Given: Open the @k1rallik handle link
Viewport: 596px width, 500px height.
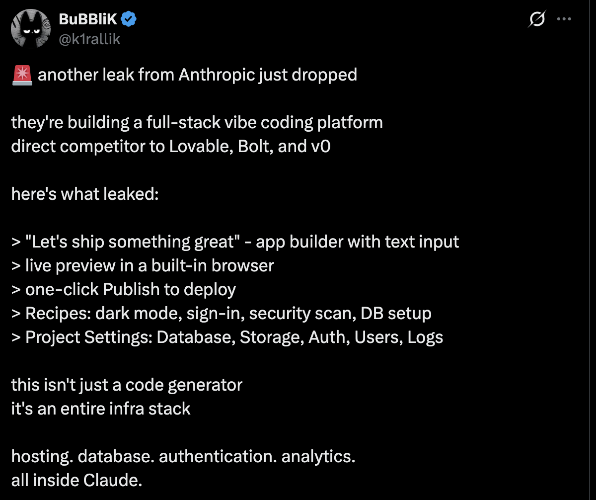Looking at the screenshot, I should coord(89,39).
